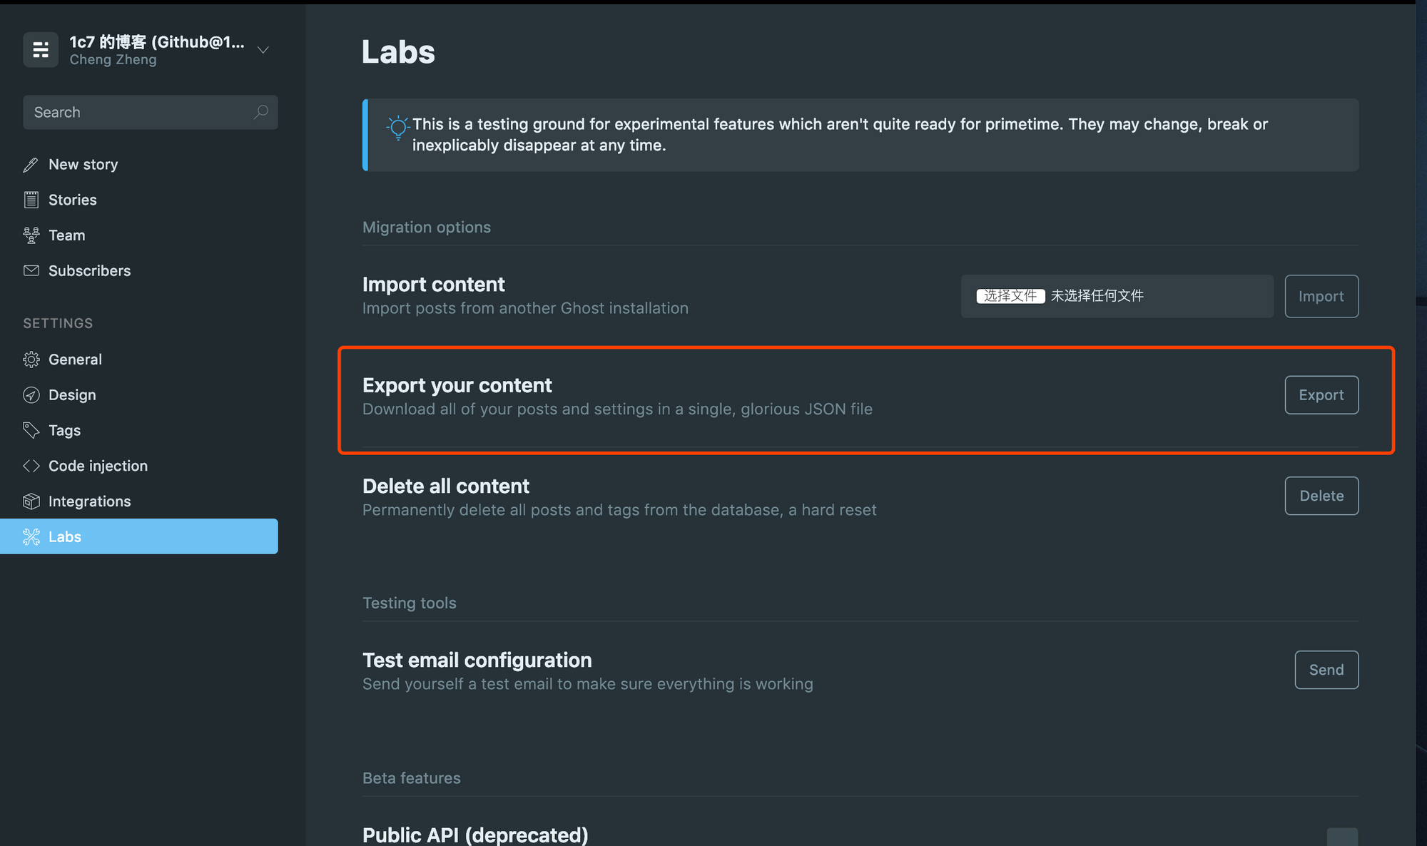Click the General settings gear icon
The height and width of the screenshot is (846, 1427).
(31, 360)
